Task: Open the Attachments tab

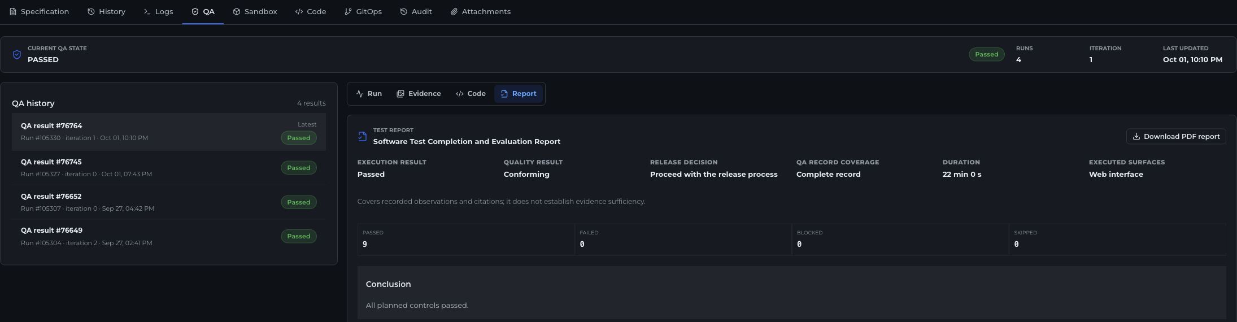Action: point(481,11)
